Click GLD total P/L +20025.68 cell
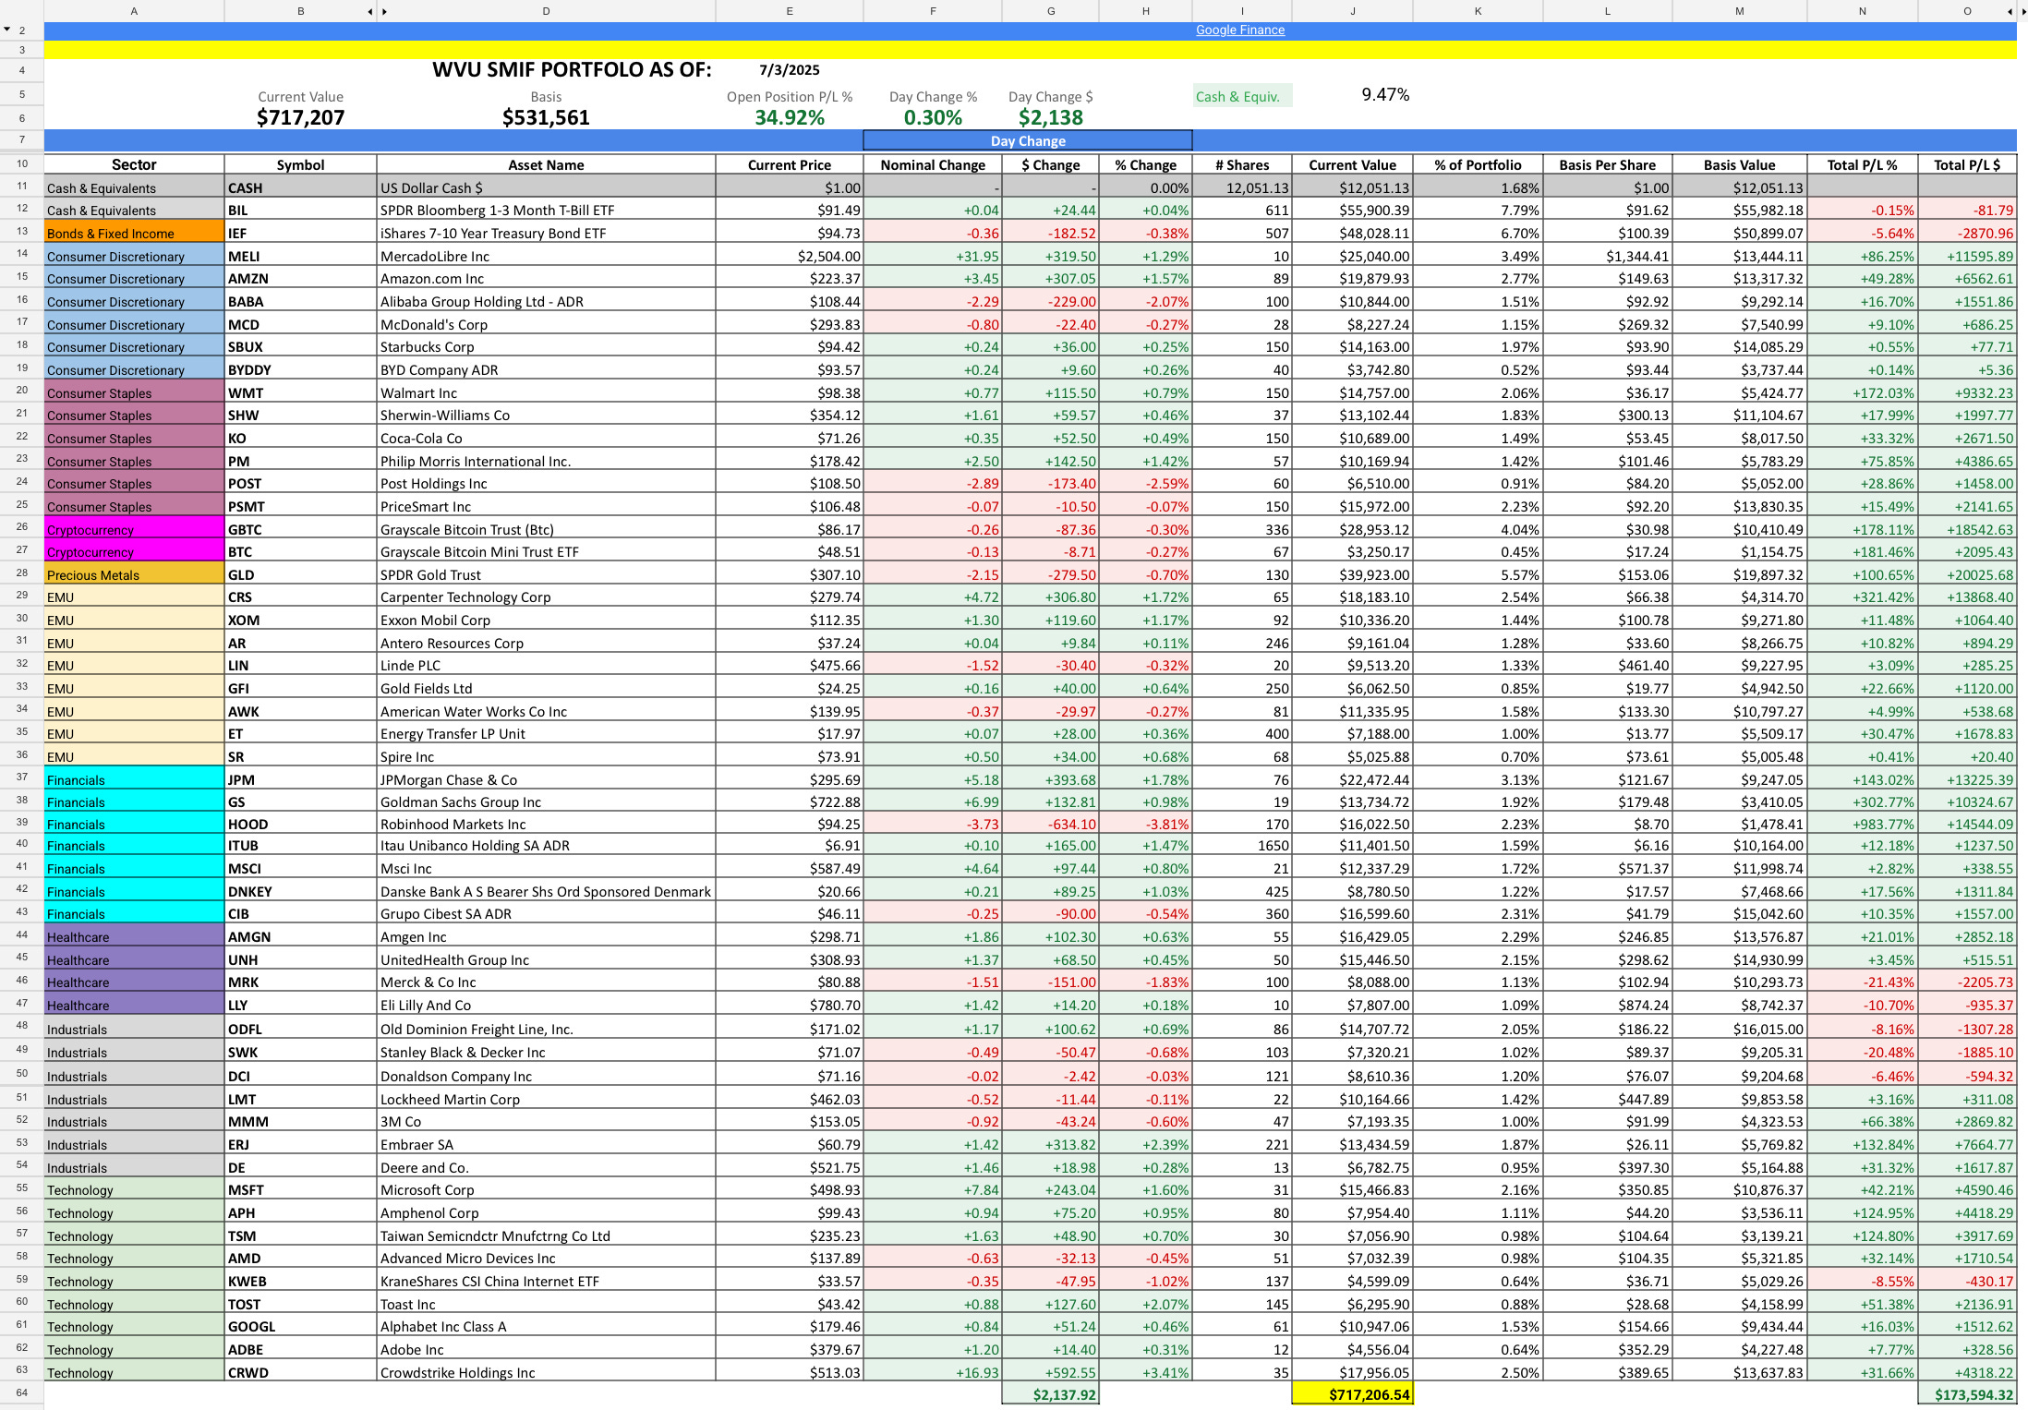 [x=1967, y=574]
